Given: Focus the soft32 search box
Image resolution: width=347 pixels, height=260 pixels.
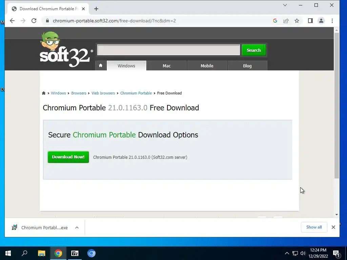Looking at the screenshot, I should click(x=169, y=50).
